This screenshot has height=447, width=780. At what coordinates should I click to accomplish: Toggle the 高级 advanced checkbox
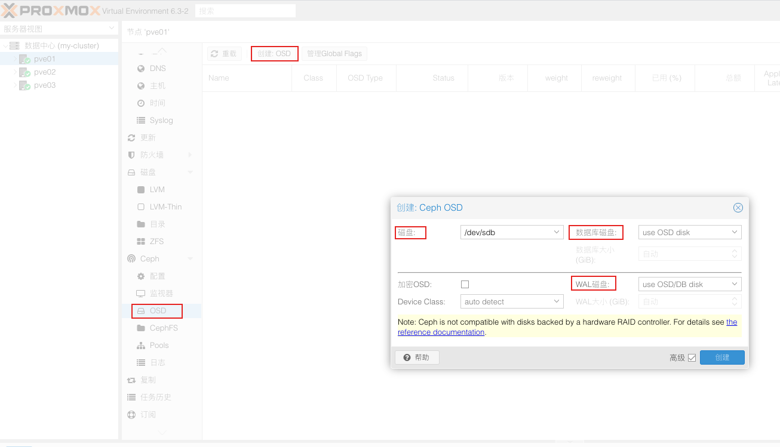(692, 358)
